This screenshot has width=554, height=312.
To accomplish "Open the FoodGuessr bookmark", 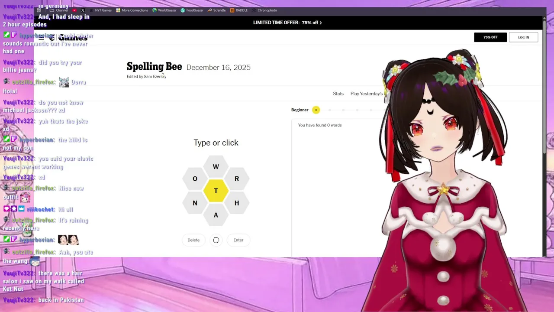I will tap(192, 10).
